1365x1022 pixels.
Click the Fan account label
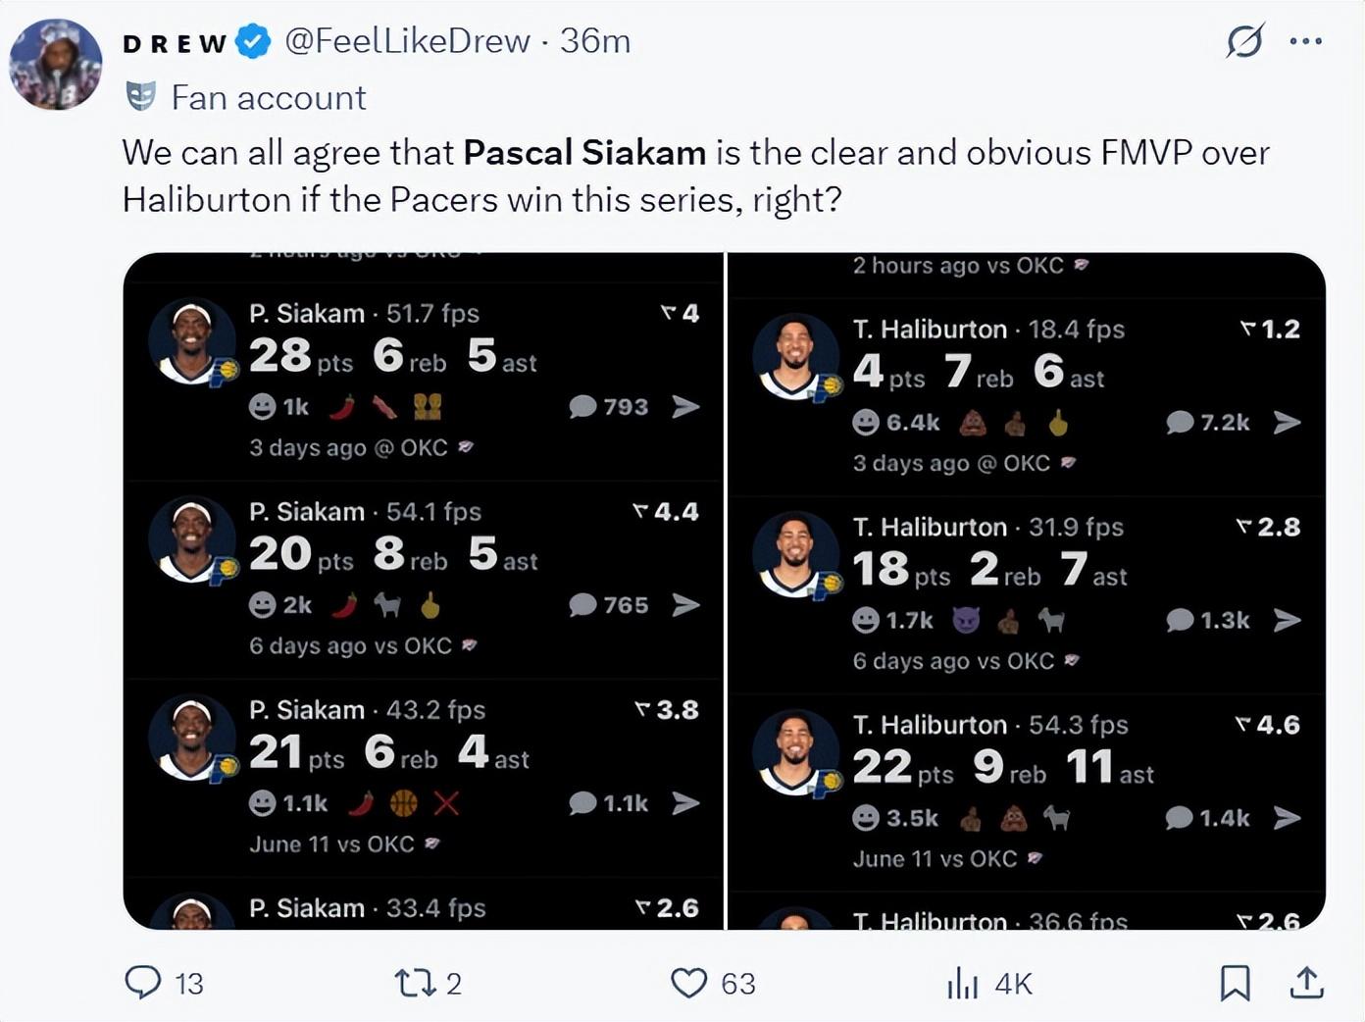(x=268, y=98)
